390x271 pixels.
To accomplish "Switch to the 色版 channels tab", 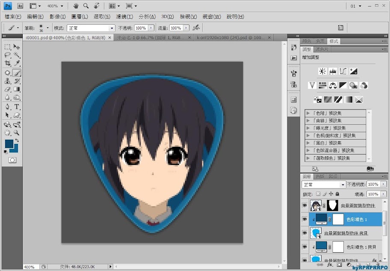I will click(x=320, y=176).
